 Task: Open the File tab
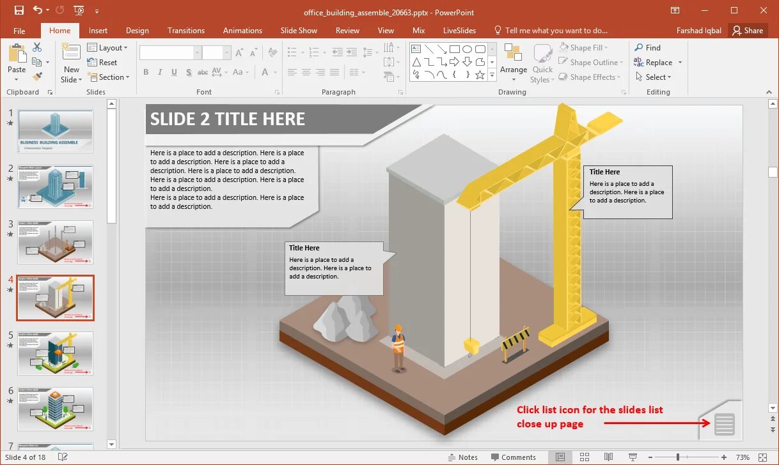coord(19,31)
